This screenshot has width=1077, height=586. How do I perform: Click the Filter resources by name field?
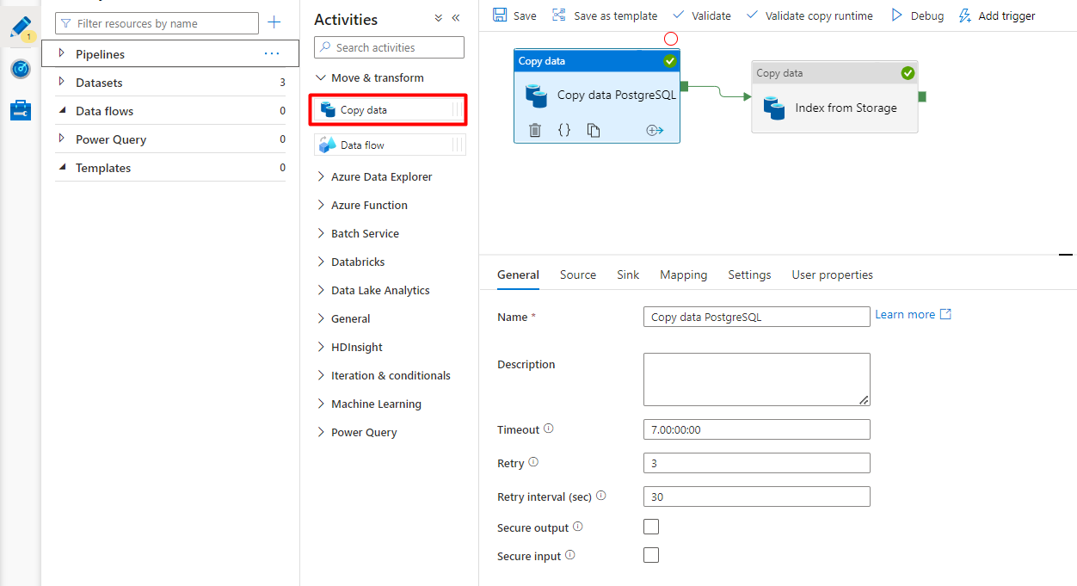(x=157, y=23)
